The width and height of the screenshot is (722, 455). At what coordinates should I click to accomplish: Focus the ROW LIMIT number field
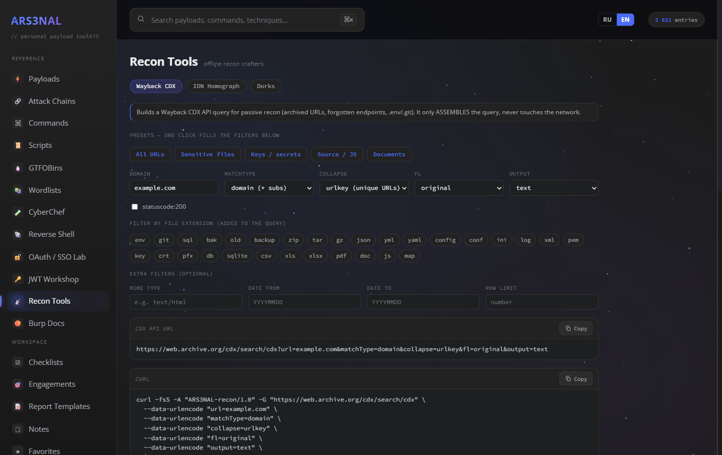[542, 302]
